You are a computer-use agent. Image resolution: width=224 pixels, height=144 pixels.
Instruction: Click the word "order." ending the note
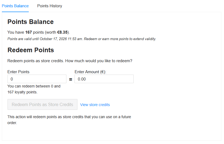click(x=12, y=123)
